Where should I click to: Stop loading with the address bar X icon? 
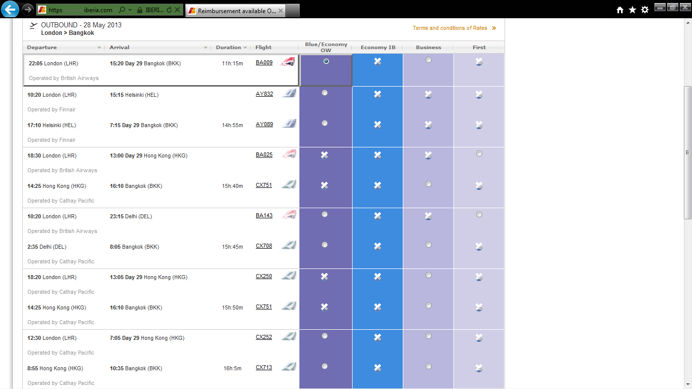pyautogui.click(x=178, y=10)
